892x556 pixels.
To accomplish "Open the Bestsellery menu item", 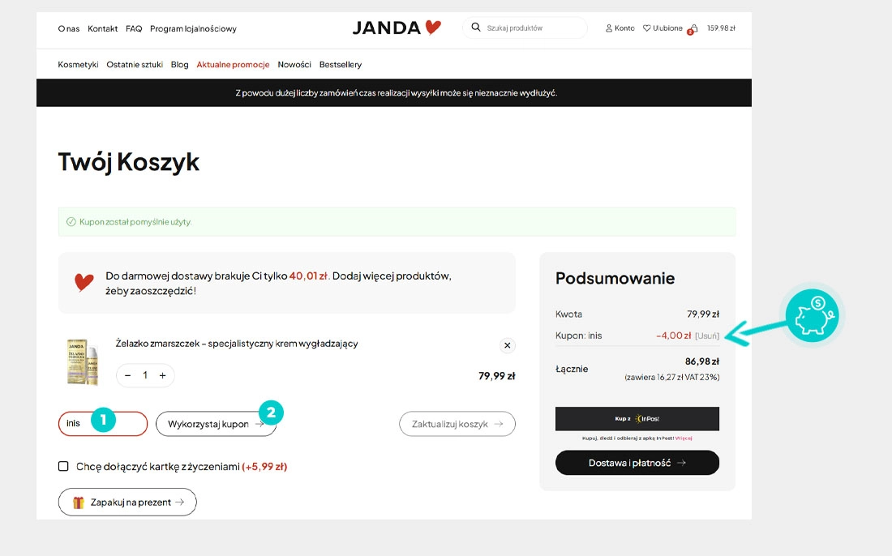I will click(x=341, y=64).
